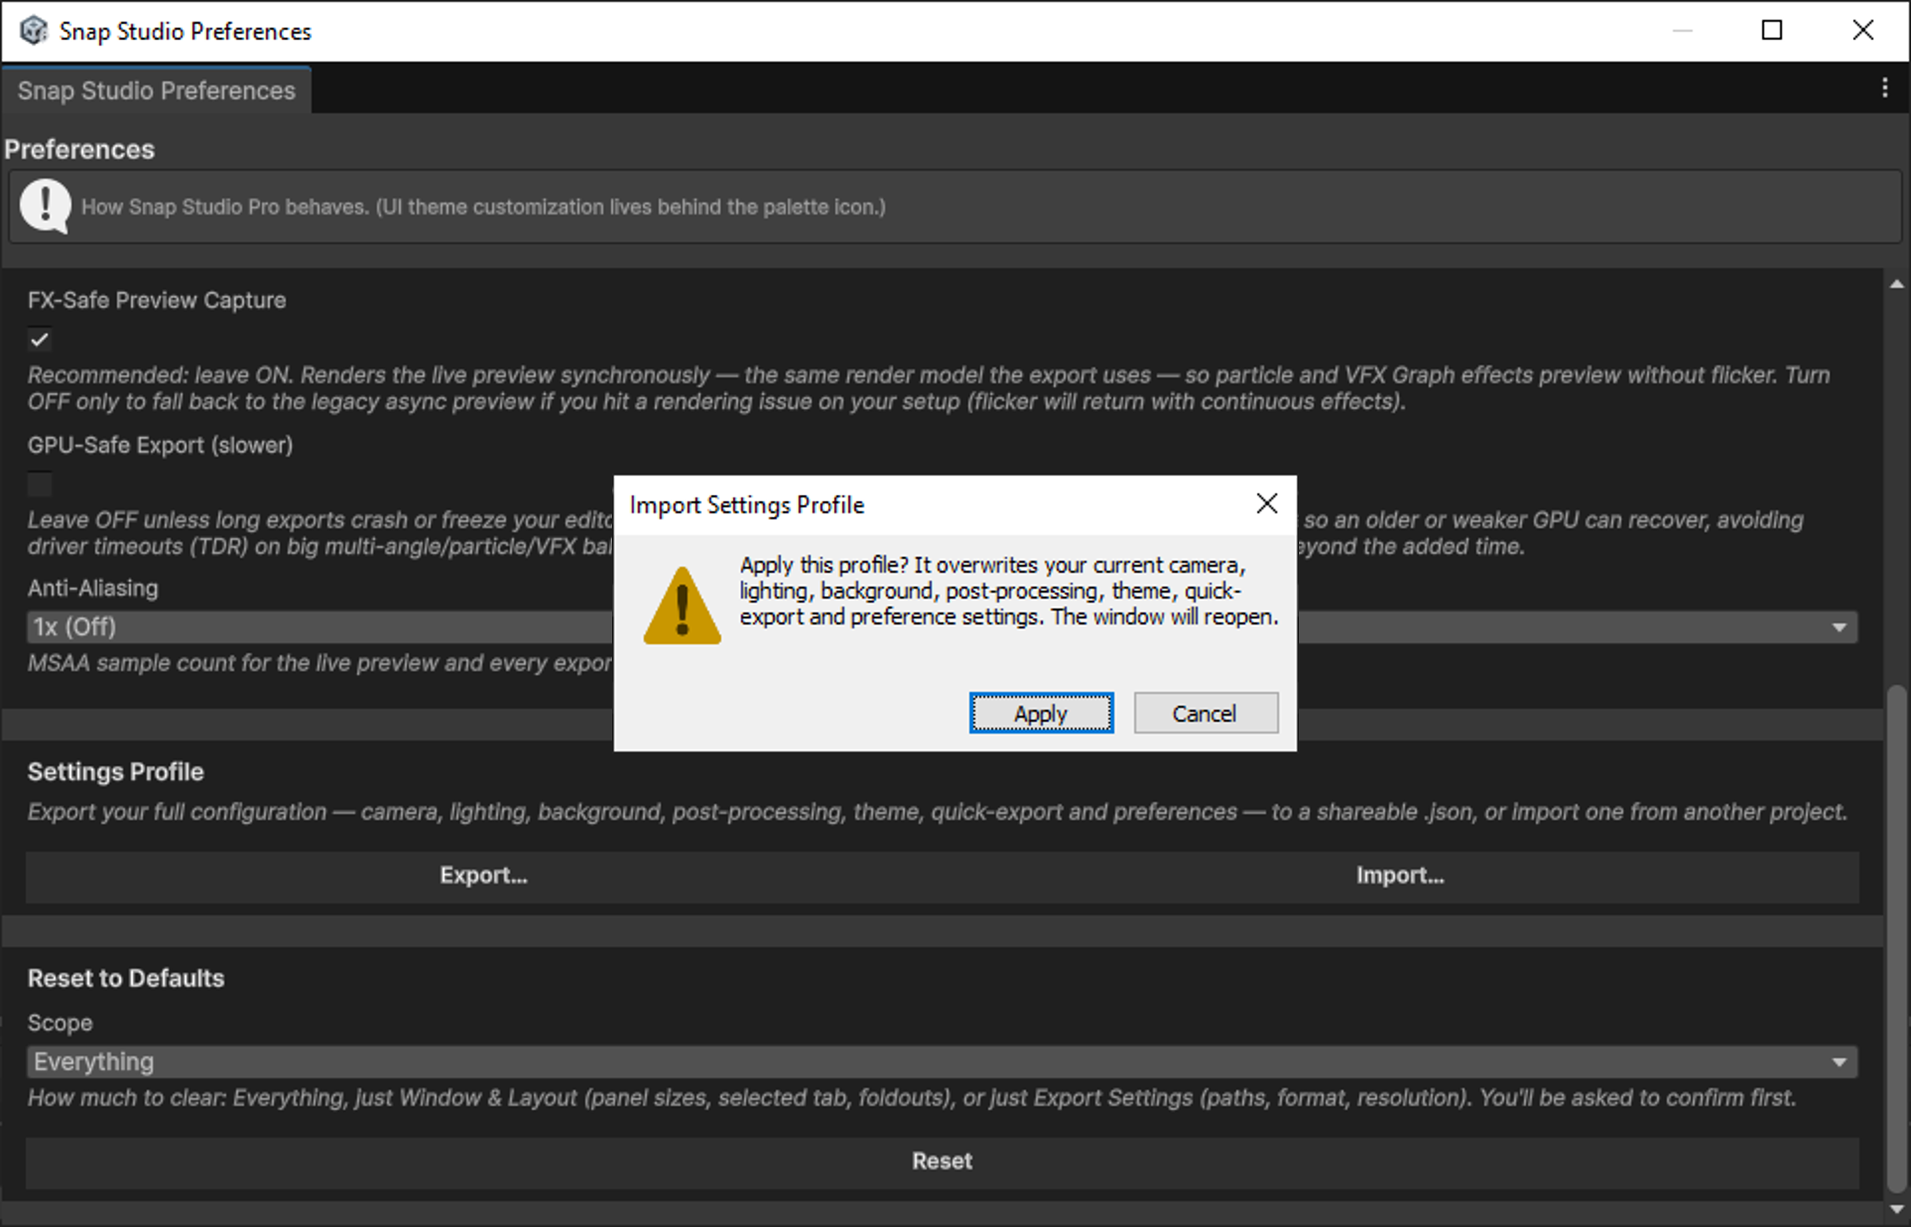Screen dimensions: 1911x1227
Task: Click the Export... settings profile button
Action: tap(484, 877)
